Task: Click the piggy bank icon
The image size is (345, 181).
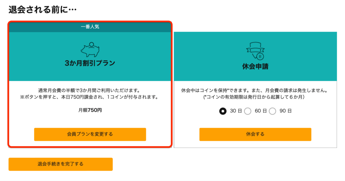Action: point(90,50)
